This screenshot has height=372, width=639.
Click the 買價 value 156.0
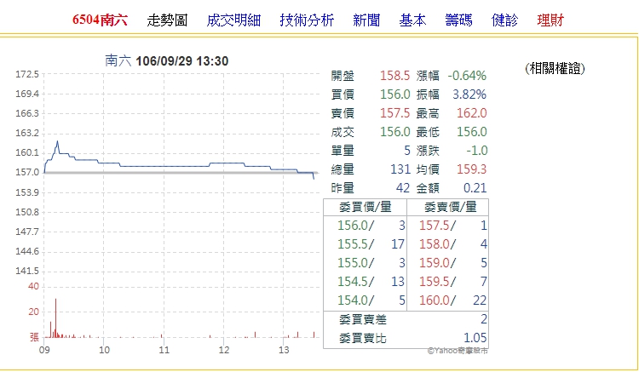click(394, 94)
